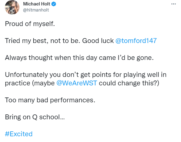Screen dimensions: 181x142
Task: Open the @hitmanholt handle link
Action: [x=36, y=10]
